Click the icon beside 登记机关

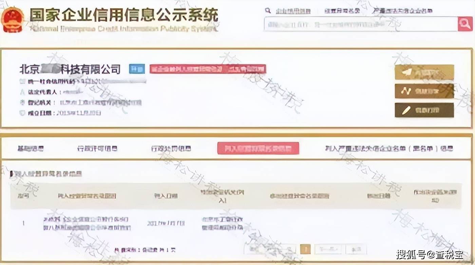22,103
